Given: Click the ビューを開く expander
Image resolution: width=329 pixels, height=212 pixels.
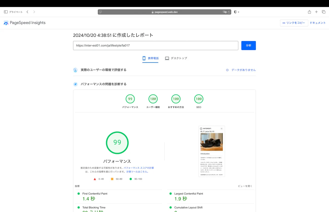Looking at the screenshot, I should [245, 186].
